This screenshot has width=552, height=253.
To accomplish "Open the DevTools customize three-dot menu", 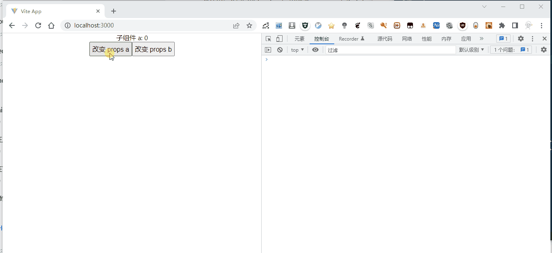I will click(x=532, y=39).
